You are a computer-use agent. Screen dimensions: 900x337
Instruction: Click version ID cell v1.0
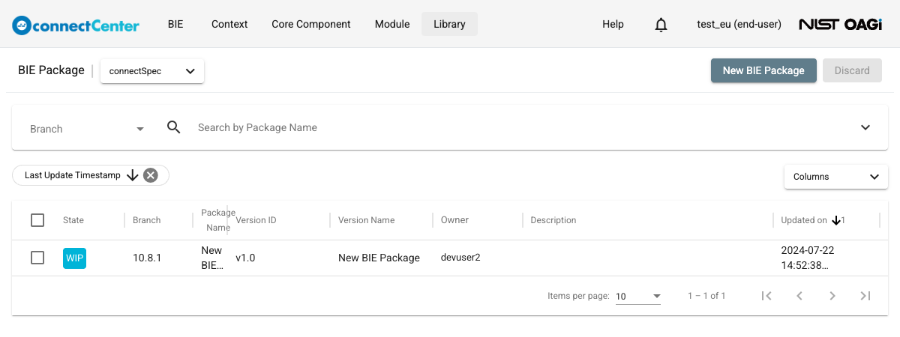(x=245, y=258)
